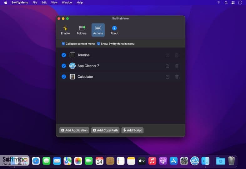Viewport: 246px width, 169px height.
Task: Disable the Terminal action checkmark
Action: [64, 55]
